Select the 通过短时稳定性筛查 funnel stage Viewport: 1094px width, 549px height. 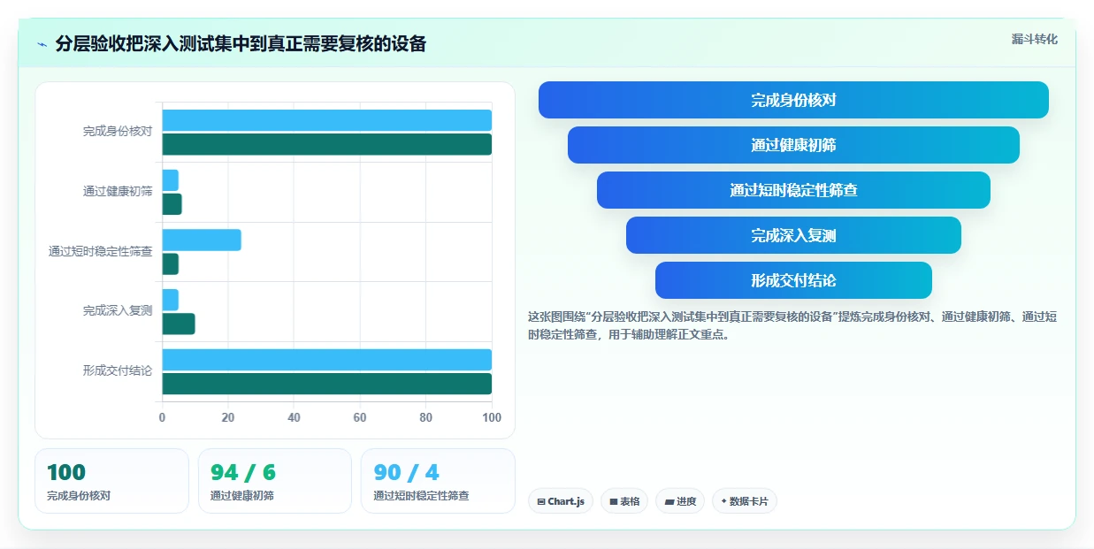click(793, 190)
